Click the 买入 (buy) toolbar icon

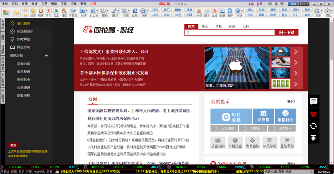(48, 12)
